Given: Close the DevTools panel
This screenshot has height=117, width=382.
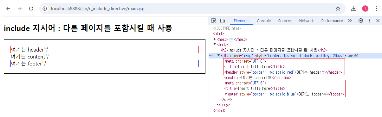Looking at the screenshot, I should tap(378, 21).
